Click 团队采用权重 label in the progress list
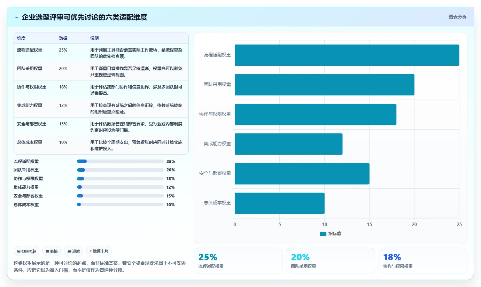The width and height of the screenshot is (481, 287). 26,170
